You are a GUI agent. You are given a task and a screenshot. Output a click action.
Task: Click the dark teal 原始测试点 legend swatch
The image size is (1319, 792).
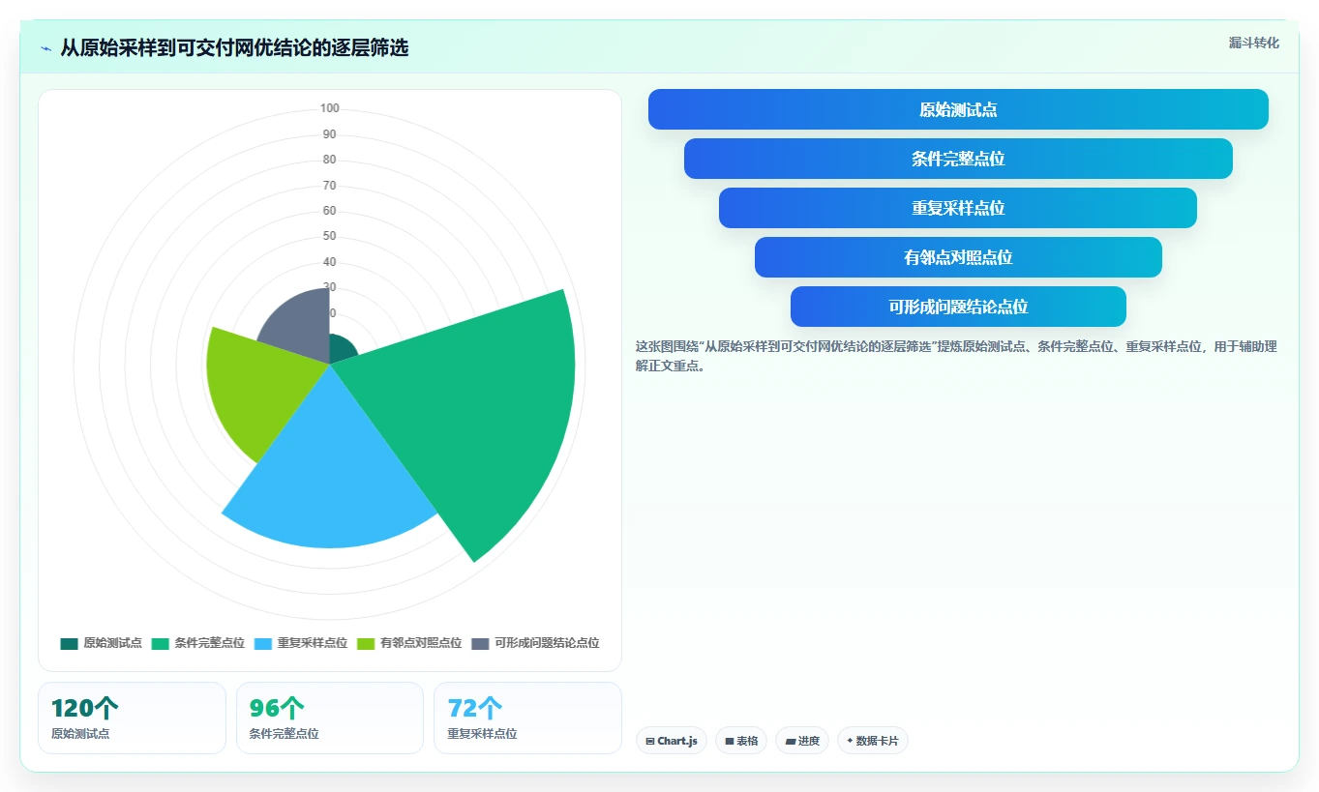point(69,643)
